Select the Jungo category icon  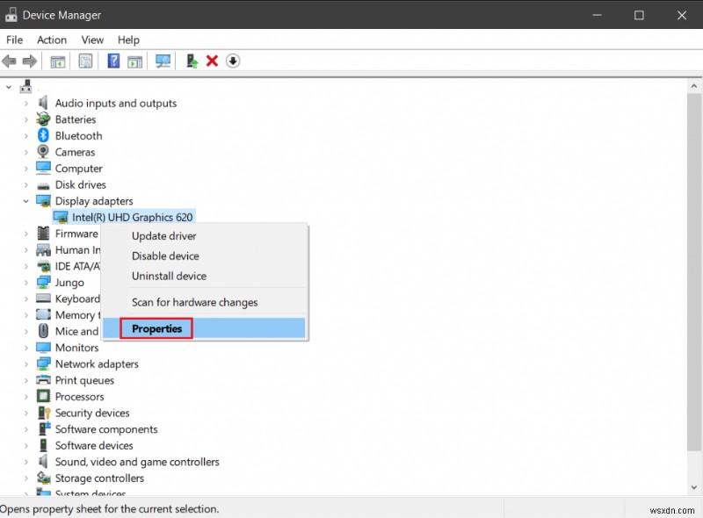coord(43,283)
